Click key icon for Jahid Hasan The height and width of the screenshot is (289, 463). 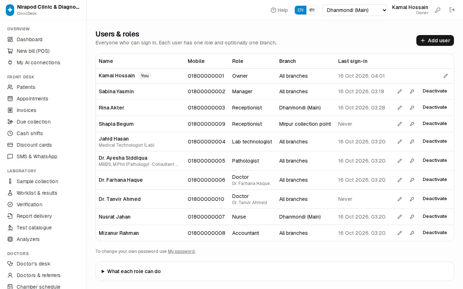point(412,142)
